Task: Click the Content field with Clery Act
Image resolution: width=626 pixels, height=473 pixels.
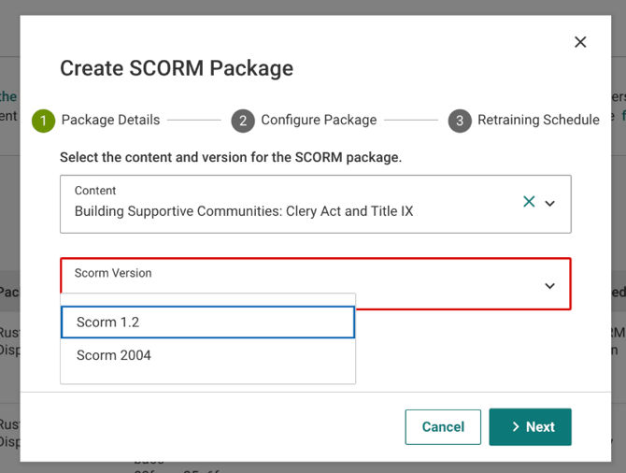Action: [x=316, y=204]
